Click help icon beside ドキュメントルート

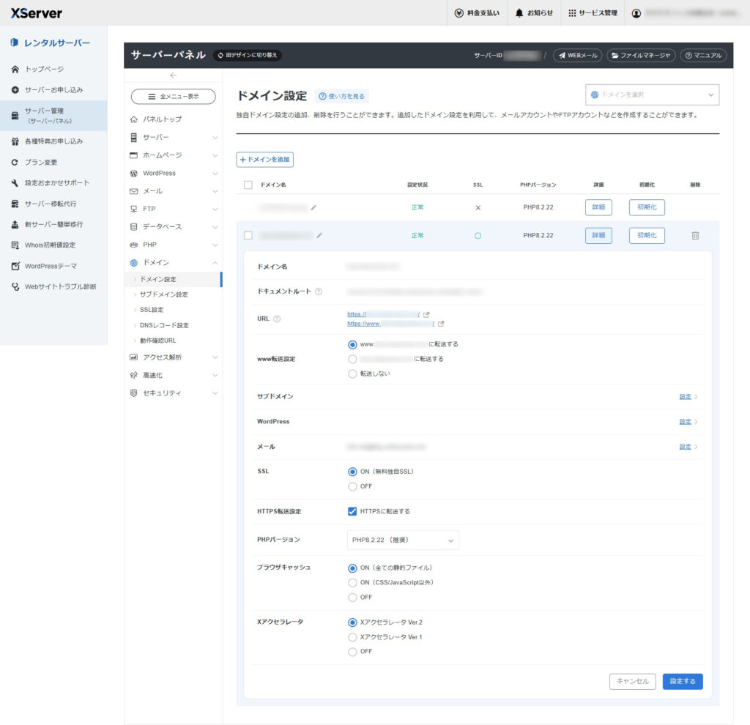click(x=319, y=291)
